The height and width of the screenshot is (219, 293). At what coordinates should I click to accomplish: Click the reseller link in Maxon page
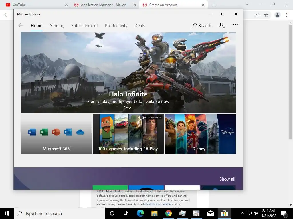[x=166, y=204]
